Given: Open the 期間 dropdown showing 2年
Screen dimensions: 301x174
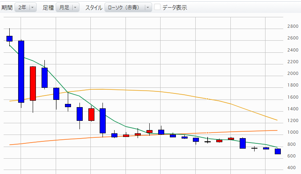Looking at the screenshot, I should pos(25,8).
